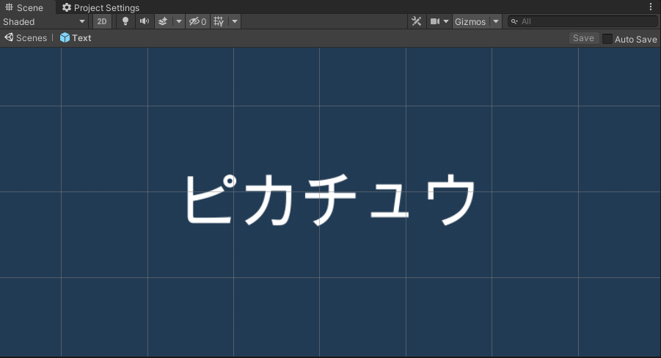The image size is (661, 358).
Task: Toggle scene audio speaker icon
Action: 145,21
